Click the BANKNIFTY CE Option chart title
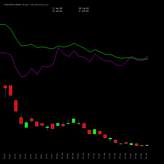Viewport: 164px width, 164px height. click(26, 5)
